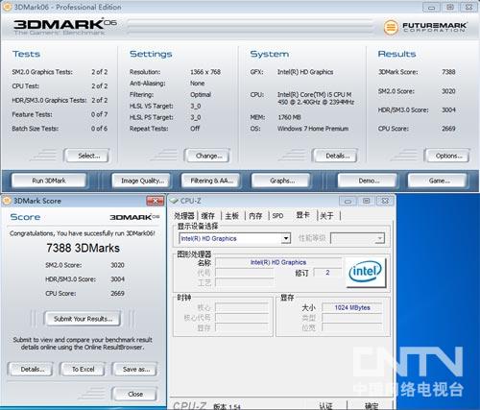480x410 pixels.
Task: Open Details in 3DMark Score dialog
Action: tap(32, 370)
